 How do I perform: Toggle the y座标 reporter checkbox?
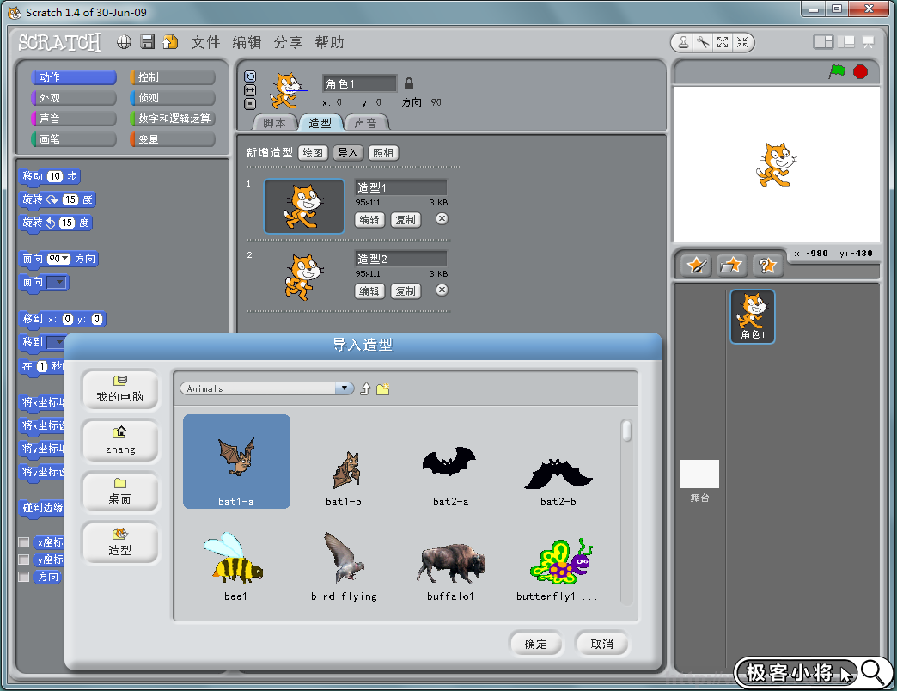pyautogui.click(x=24, y=560)
